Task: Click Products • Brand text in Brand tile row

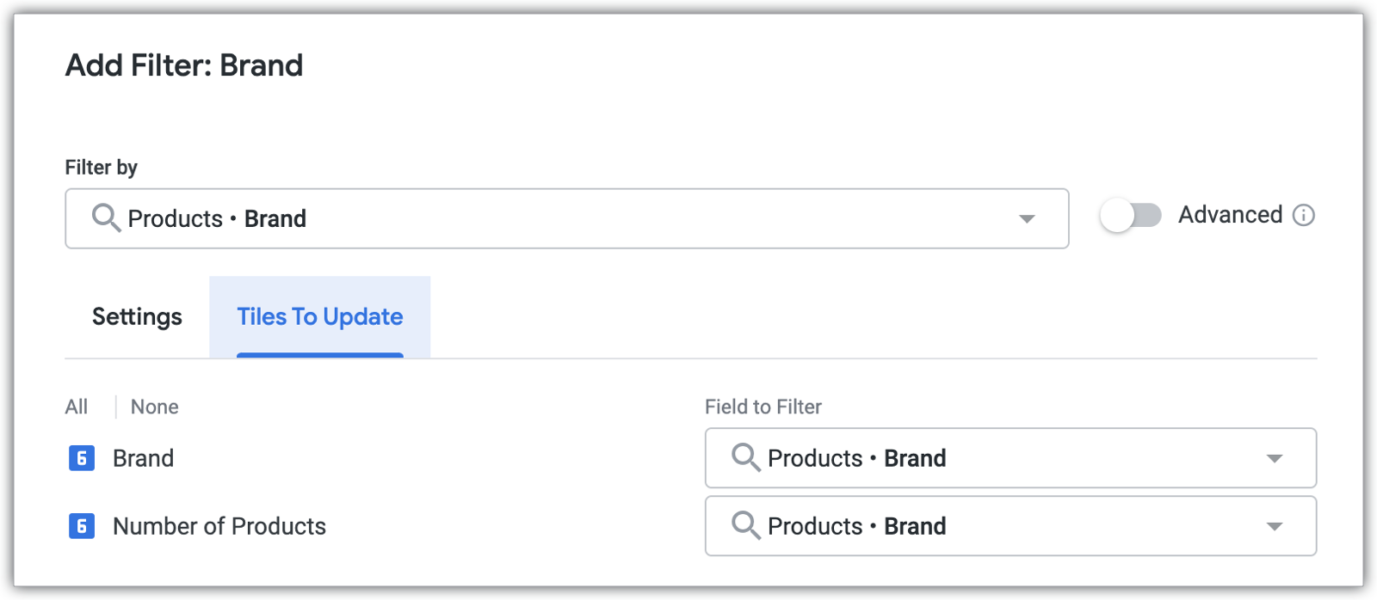Action: [x=856, y=458]
